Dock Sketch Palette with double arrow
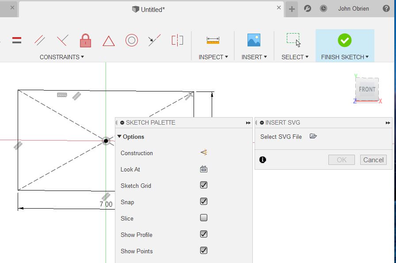The height and width of the screenshot is (263, 396). click(248, 123)
